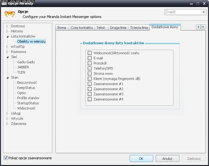Close the Opcje Mirandy window

click(204, 4)
